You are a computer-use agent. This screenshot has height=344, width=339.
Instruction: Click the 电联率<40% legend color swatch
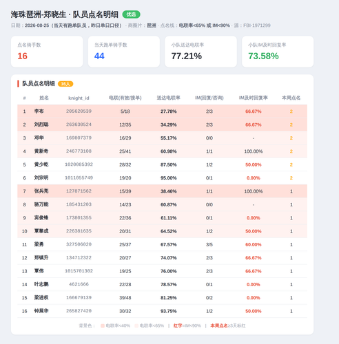(x=103, y=325)
